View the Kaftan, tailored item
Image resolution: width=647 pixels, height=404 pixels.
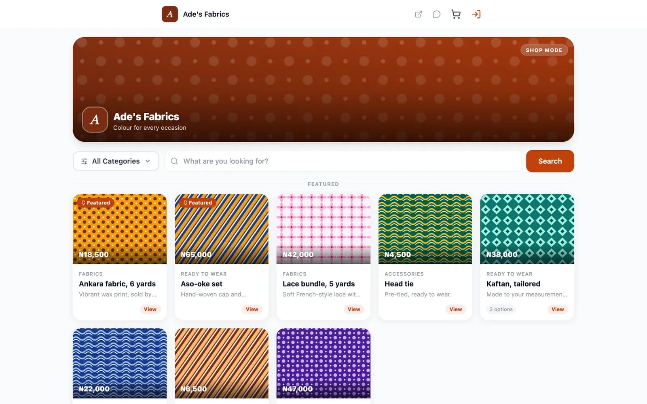(558, 309)
